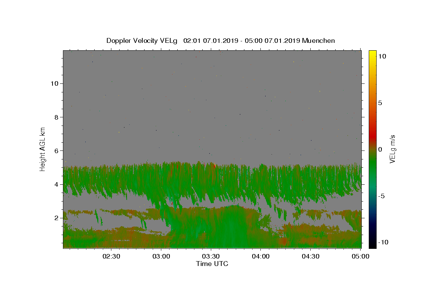Click the 03:30 time tick label
This screenshot has height=298, width=447.
pos(211,256)
